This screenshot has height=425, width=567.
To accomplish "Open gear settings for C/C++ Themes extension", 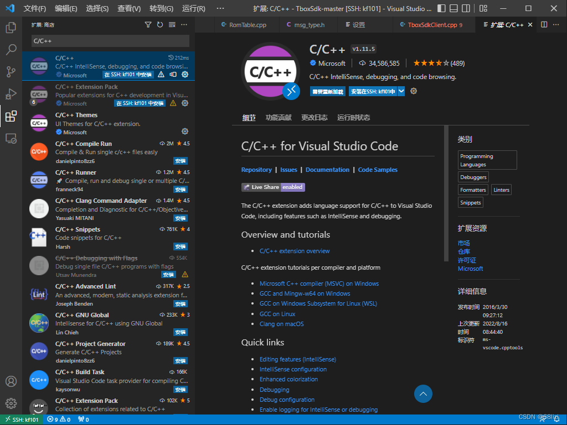I will coord(185,132).
